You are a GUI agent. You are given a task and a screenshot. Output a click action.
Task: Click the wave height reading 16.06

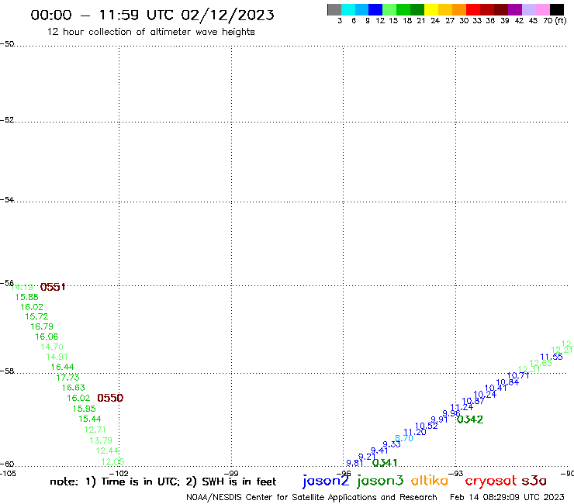[47, 337]
